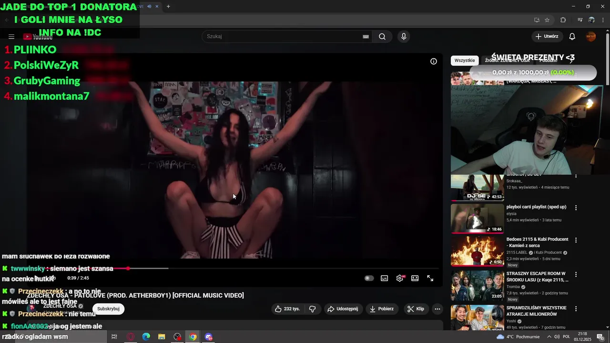
Task: Open options for Bedoes 2115 video
Action: [576, 240]
